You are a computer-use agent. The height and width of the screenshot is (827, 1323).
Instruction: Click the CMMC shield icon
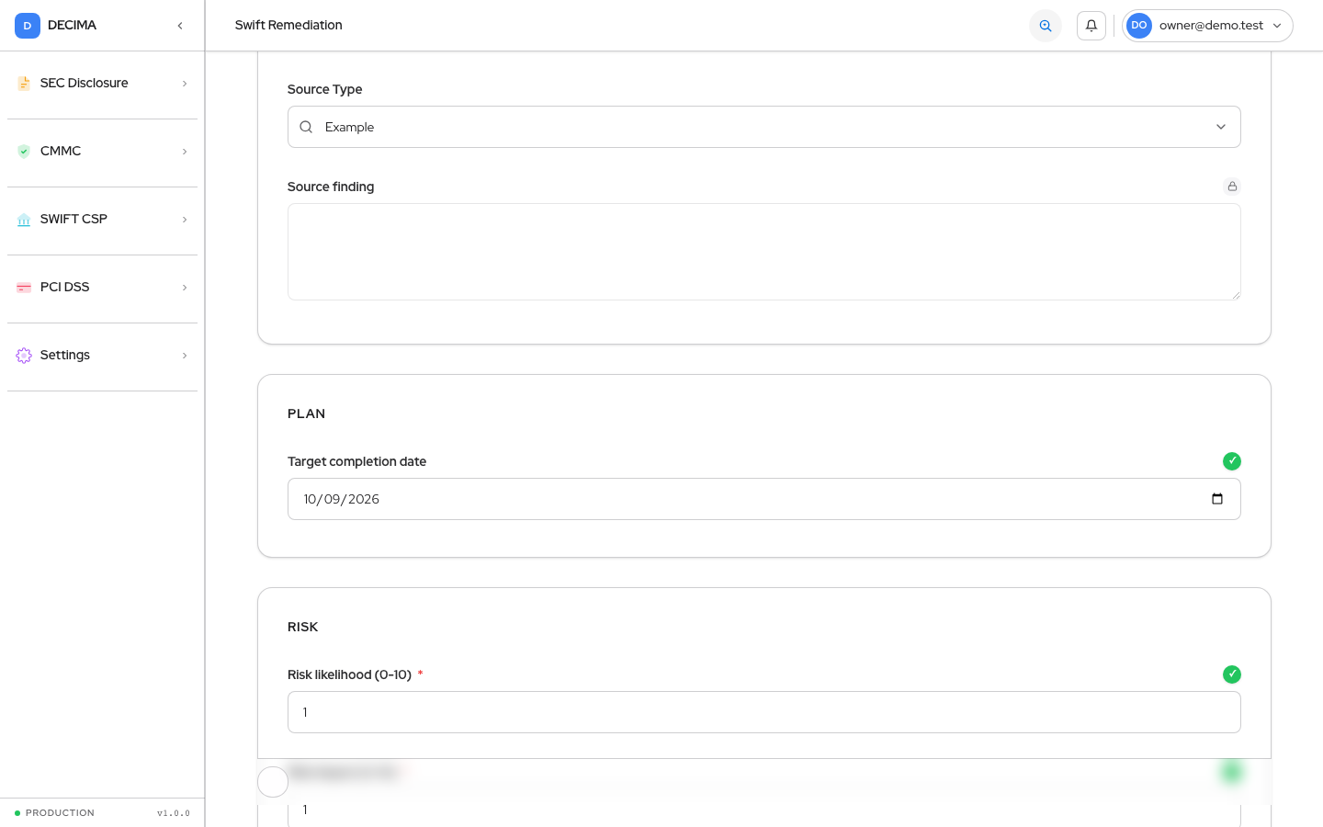24,152
